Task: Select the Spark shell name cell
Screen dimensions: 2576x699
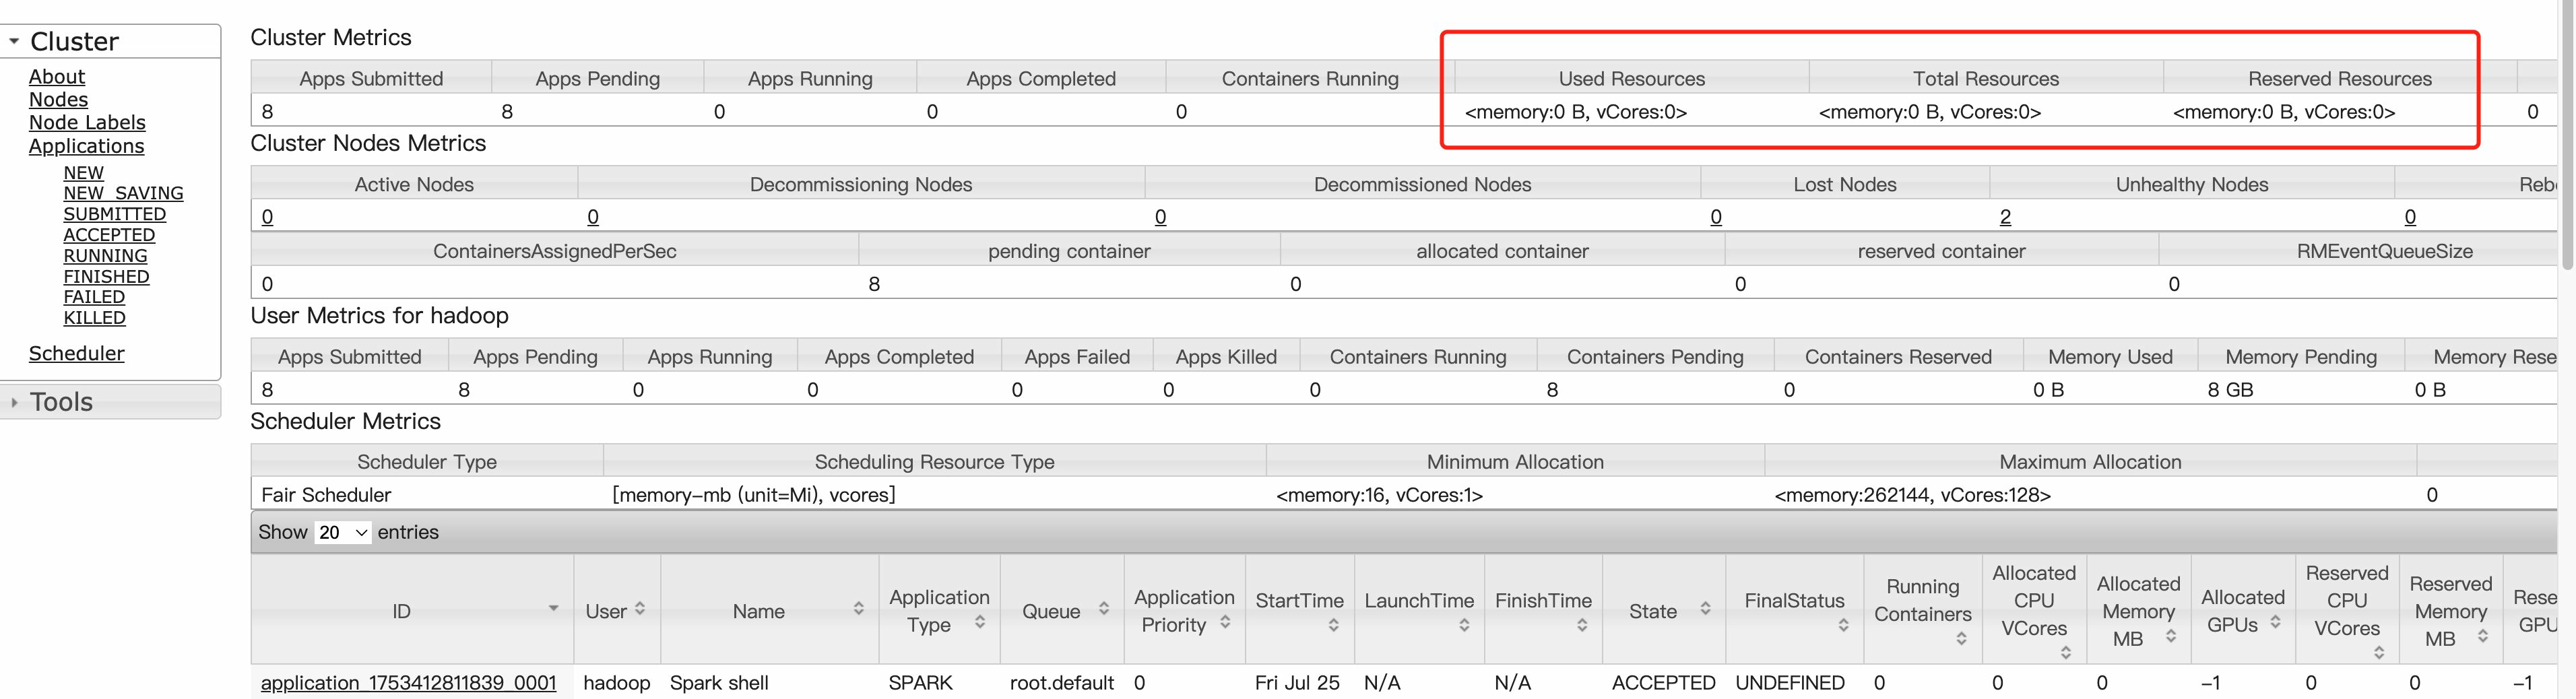Action: click(719, 683)
